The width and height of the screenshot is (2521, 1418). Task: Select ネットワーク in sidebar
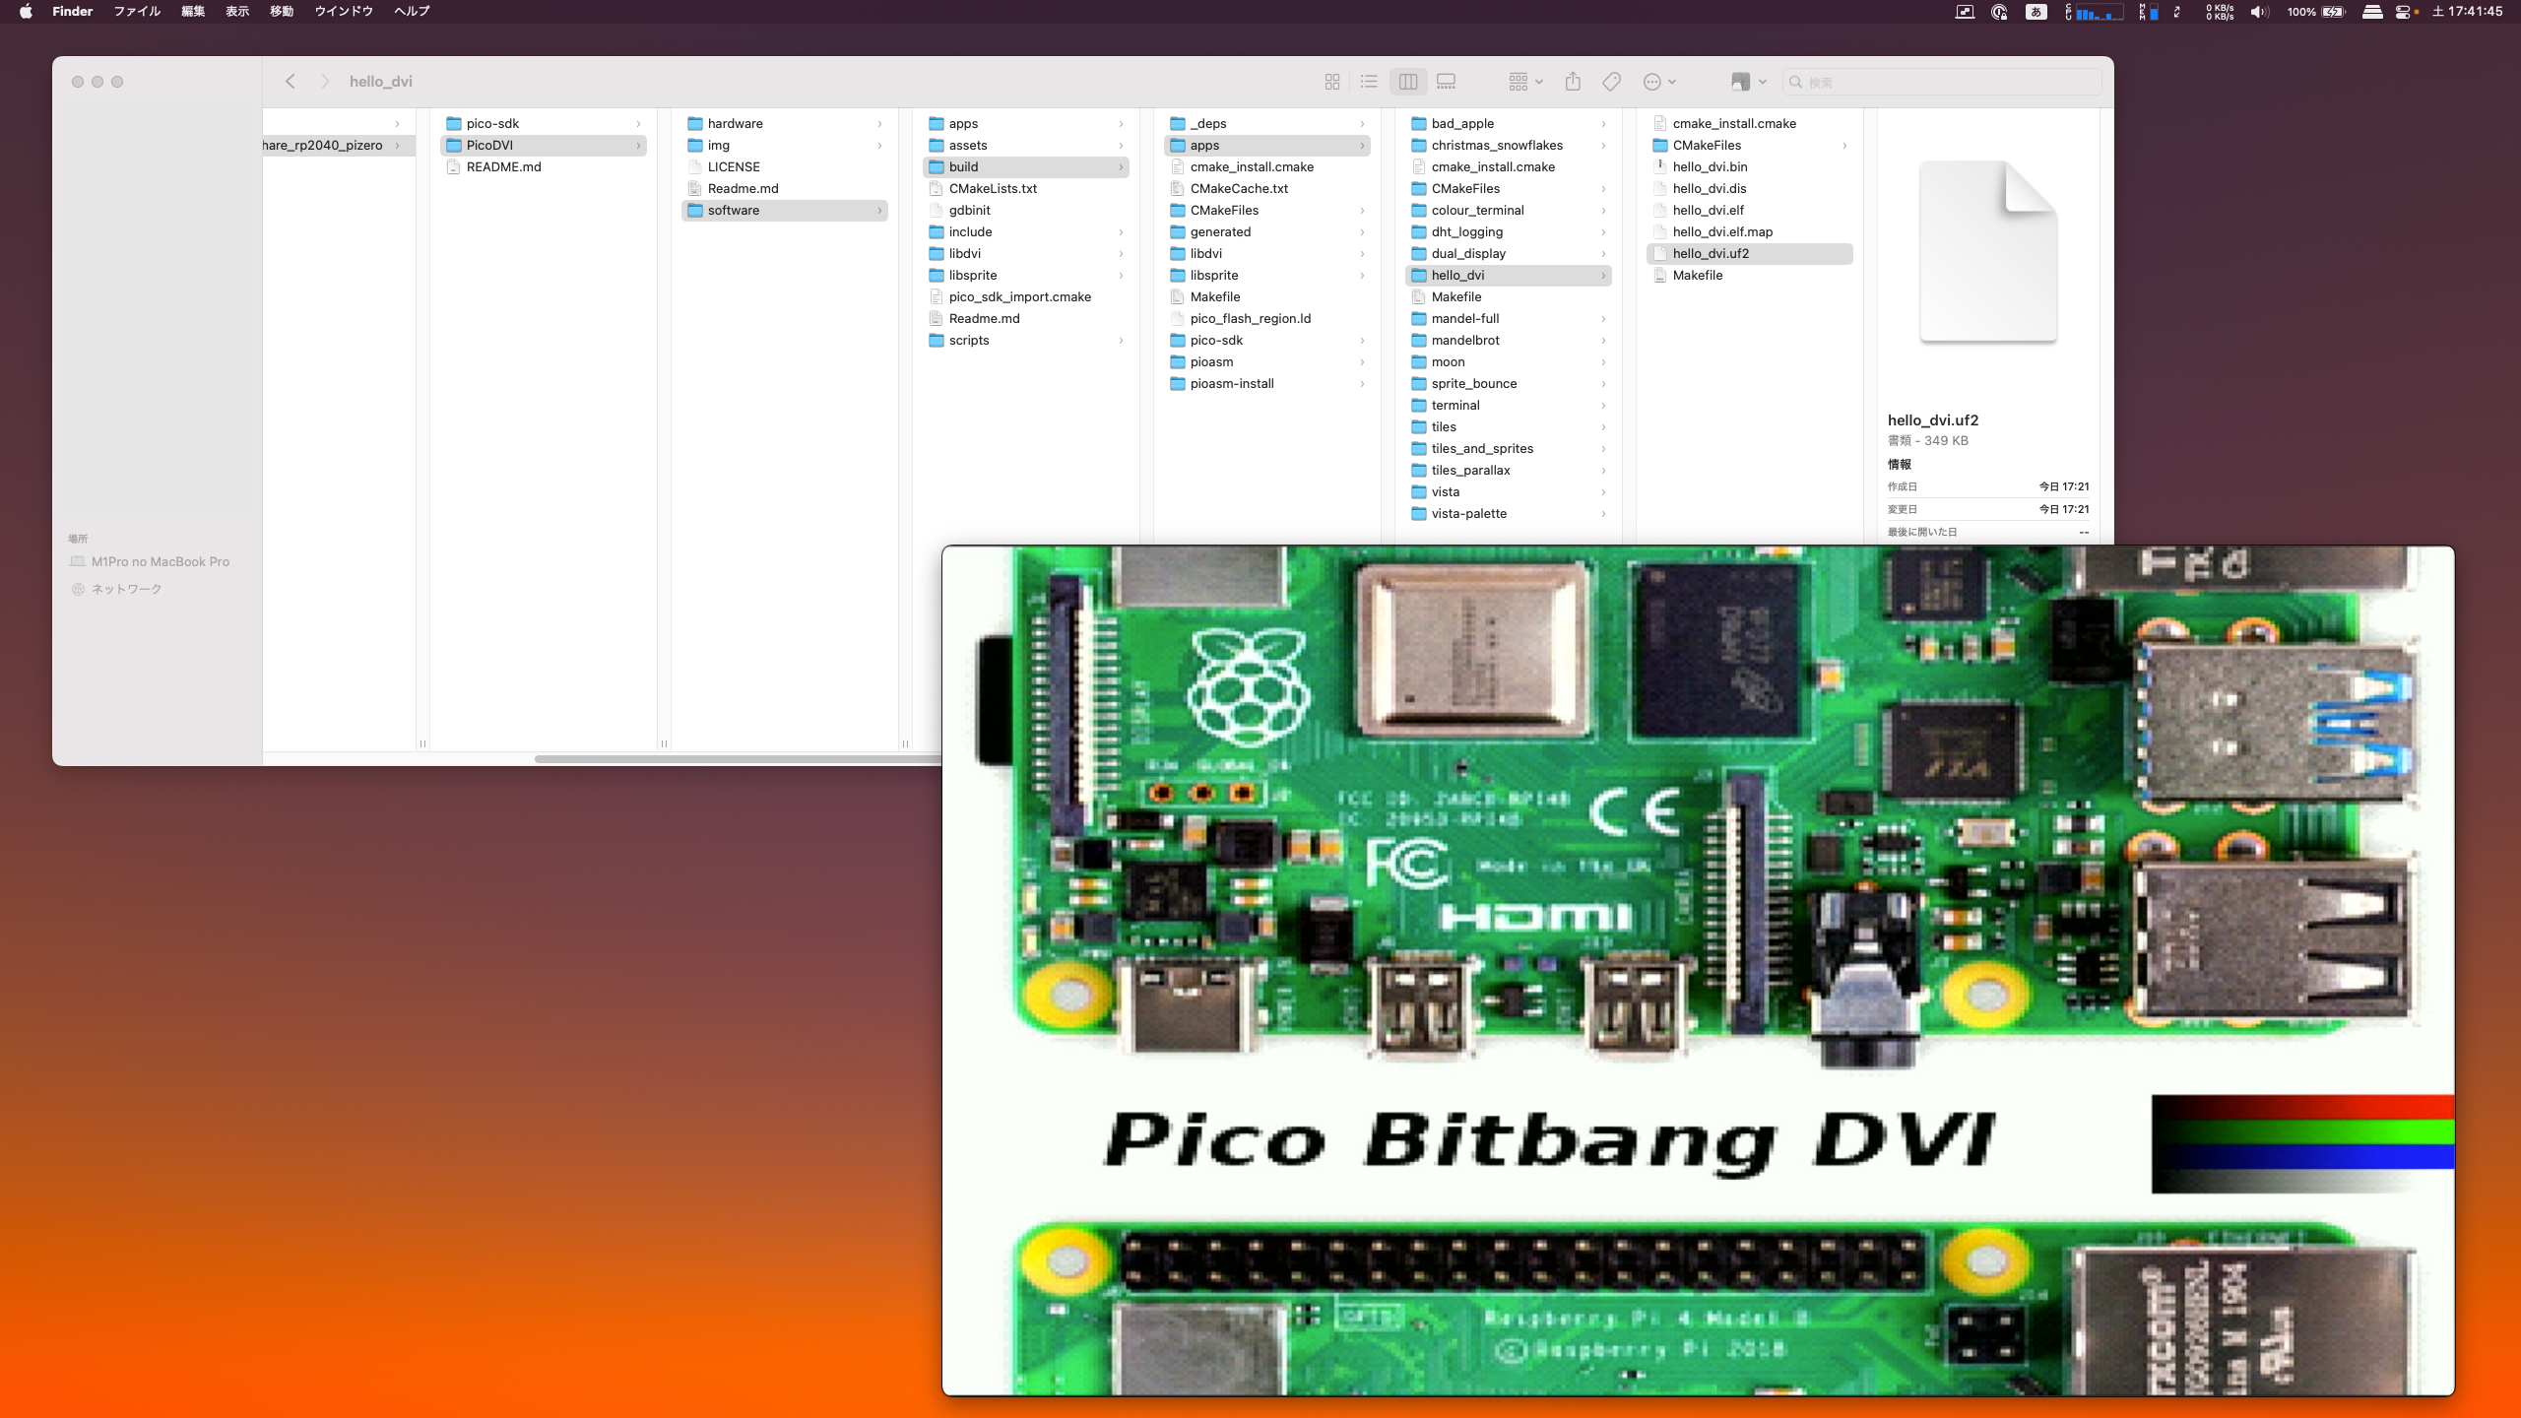click(x=126, y=589)
